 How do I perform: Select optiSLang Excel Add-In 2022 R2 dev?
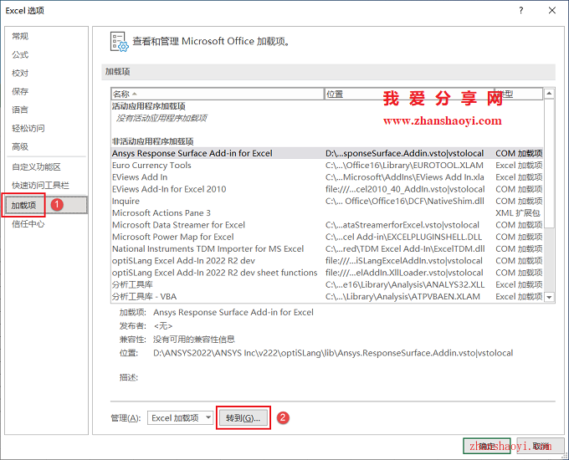pos(326,261)
